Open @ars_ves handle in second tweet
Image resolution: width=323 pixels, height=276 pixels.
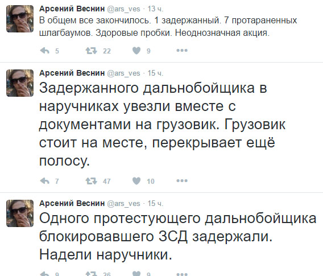pyautogui.click(x=123, y=73)
